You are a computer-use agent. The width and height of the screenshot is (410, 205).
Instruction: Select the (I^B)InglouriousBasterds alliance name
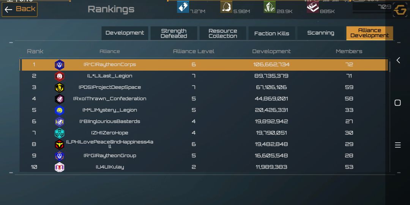tap(110, 121)
